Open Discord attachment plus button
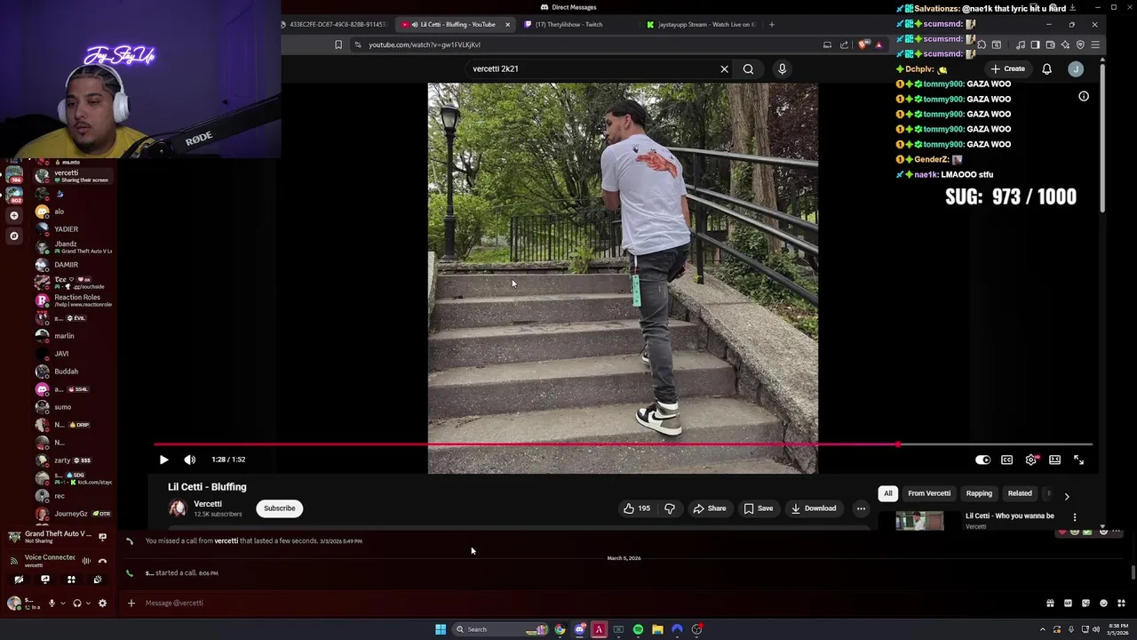Viewport: 1137px width, 640px height. coord(131,603)
